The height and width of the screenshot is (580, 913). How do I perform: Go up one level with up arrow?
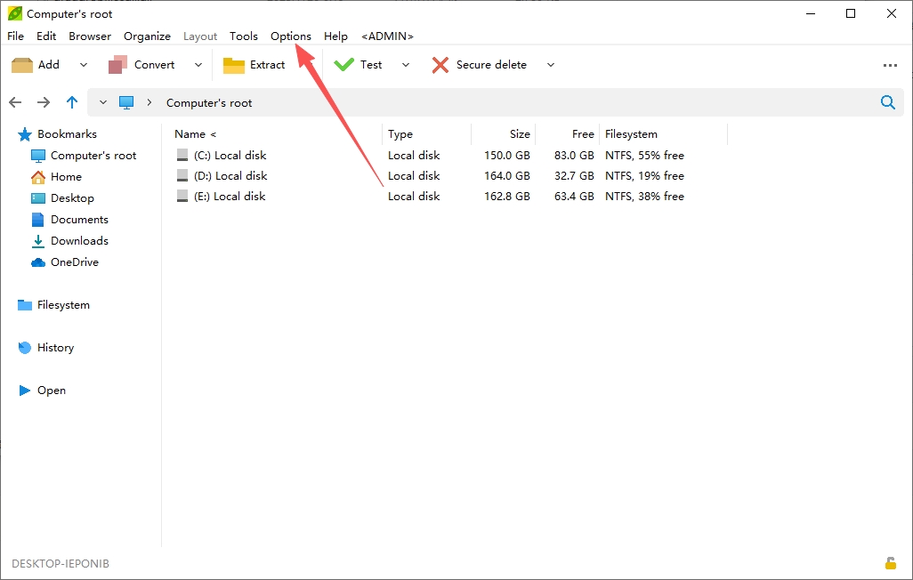tap(71, 102)
